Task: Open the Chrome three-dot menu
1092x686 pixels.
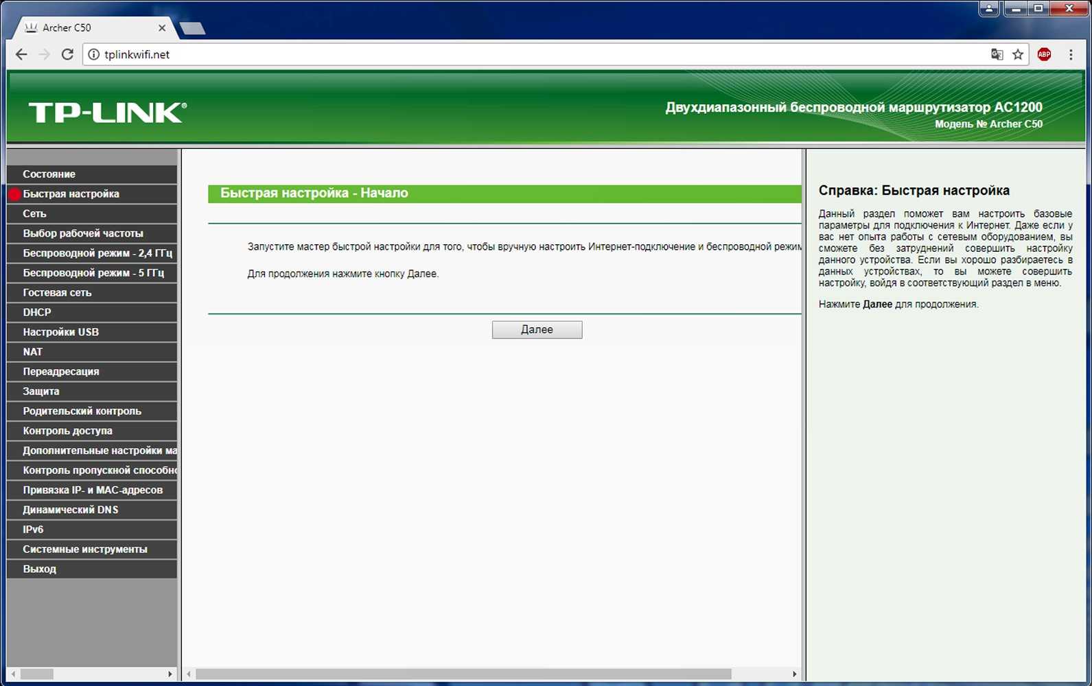Action: (x=1071, y=54)
